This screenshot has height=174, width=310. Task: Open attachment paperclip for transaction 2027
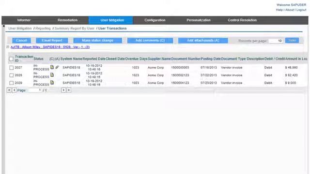[x=57, y=67]
